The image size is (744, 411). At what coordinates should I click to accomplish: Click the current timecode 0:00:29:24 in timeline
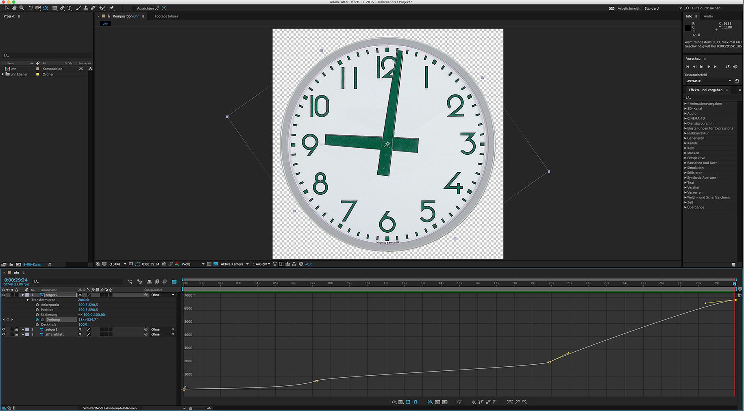[x=16, y=280]
